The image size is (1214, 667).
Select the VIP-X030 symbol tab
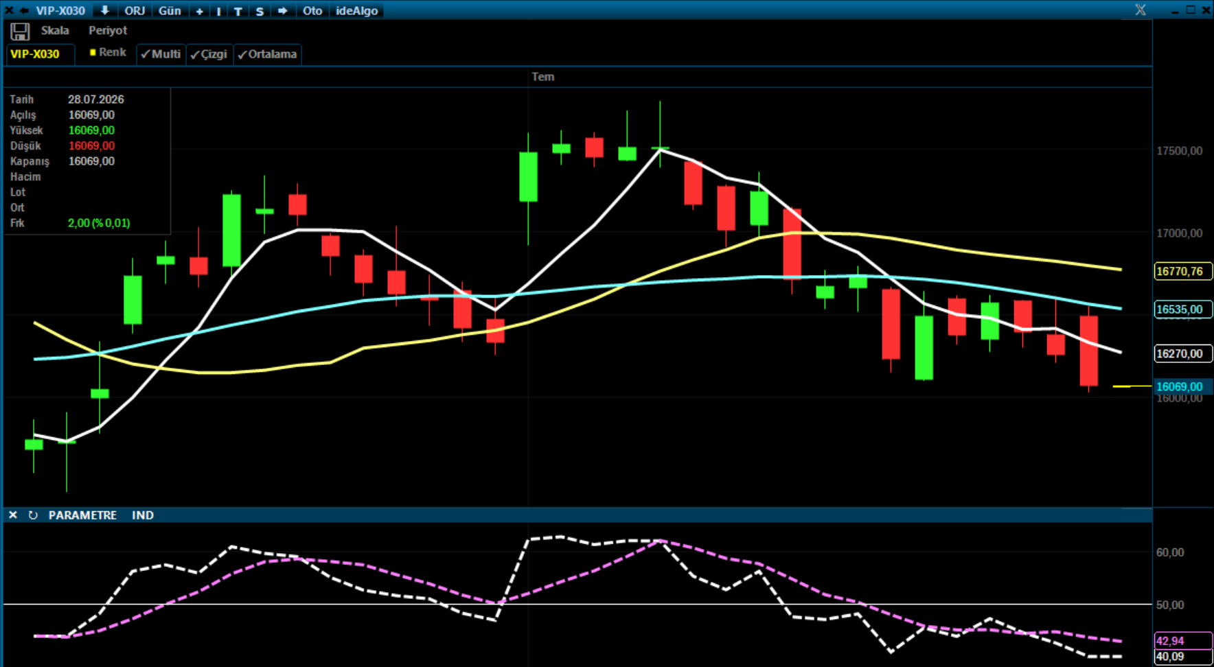coord(39,54)
